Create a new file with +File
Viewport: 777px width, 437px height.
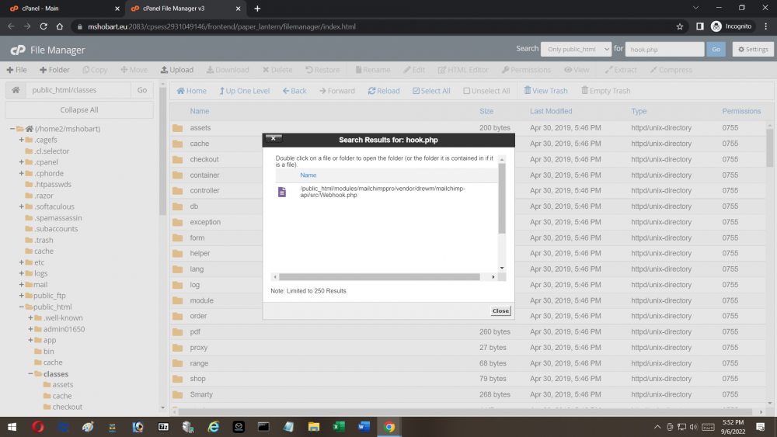pyautogui.click(x=16, y=70)
